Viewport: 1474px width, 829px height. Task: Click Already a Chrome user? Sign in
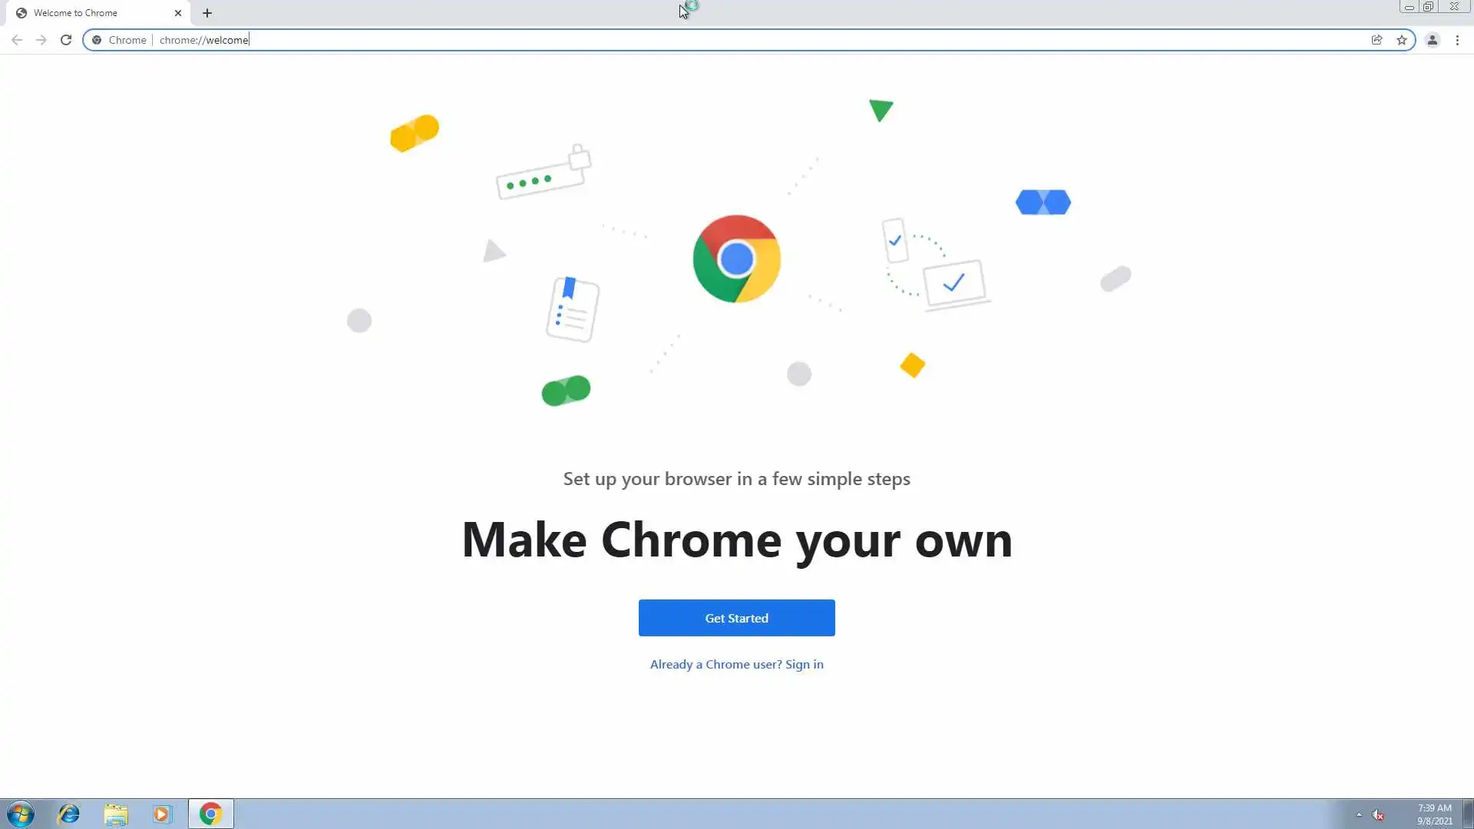736,665
